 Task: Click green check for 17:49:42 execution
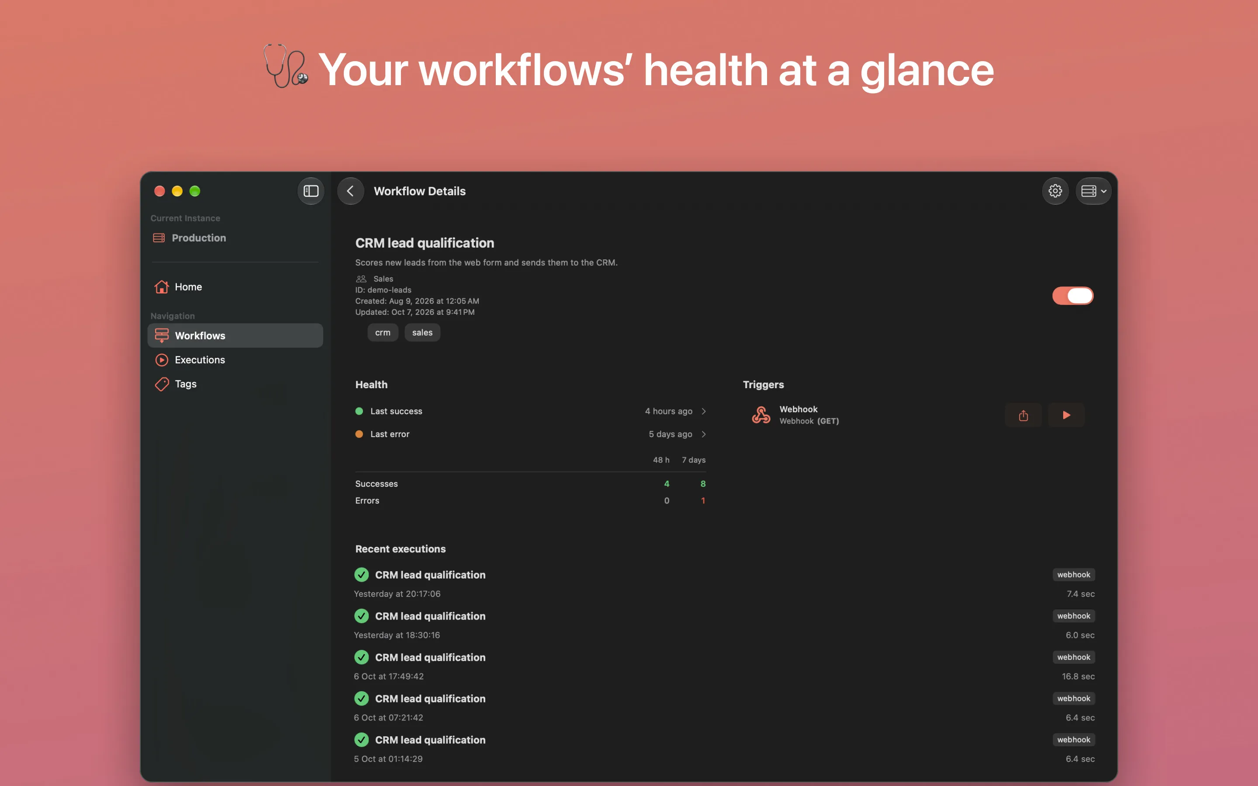click(361, 657)
